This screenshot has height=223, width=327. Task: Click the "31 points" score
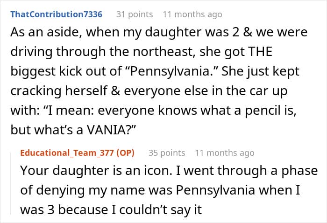tap(134, 14)
